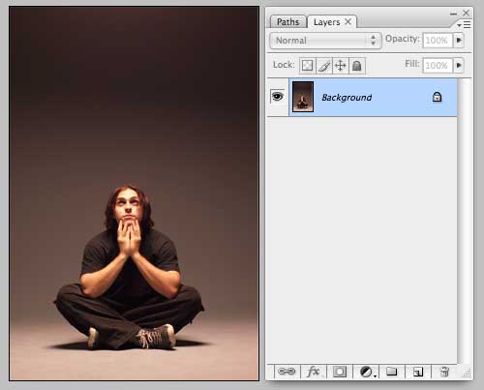Toggle lock image pixels brush

(x=324, y=66)
